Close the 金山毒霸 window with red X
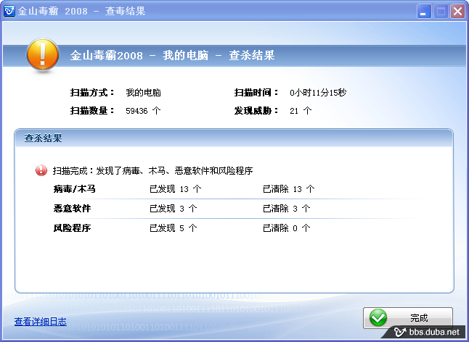469x342 pixels. coord(457,11)
